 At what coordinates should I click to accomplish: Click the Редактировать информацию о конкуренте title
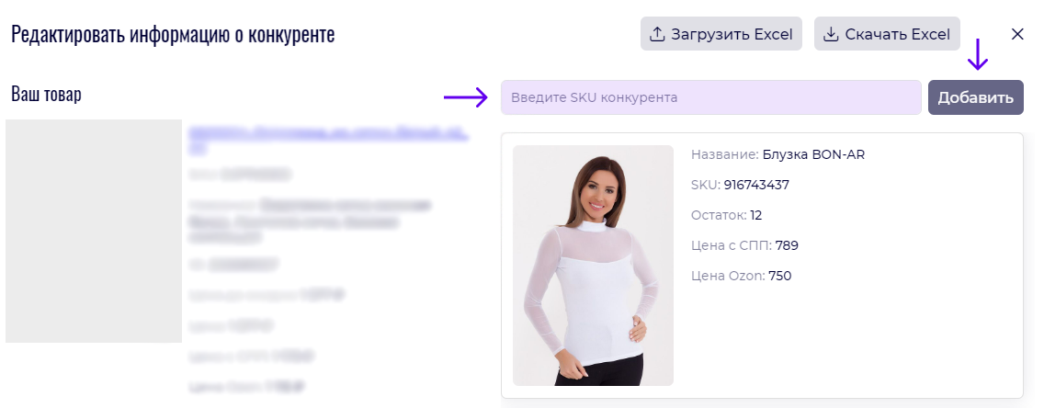coord(173,34)
